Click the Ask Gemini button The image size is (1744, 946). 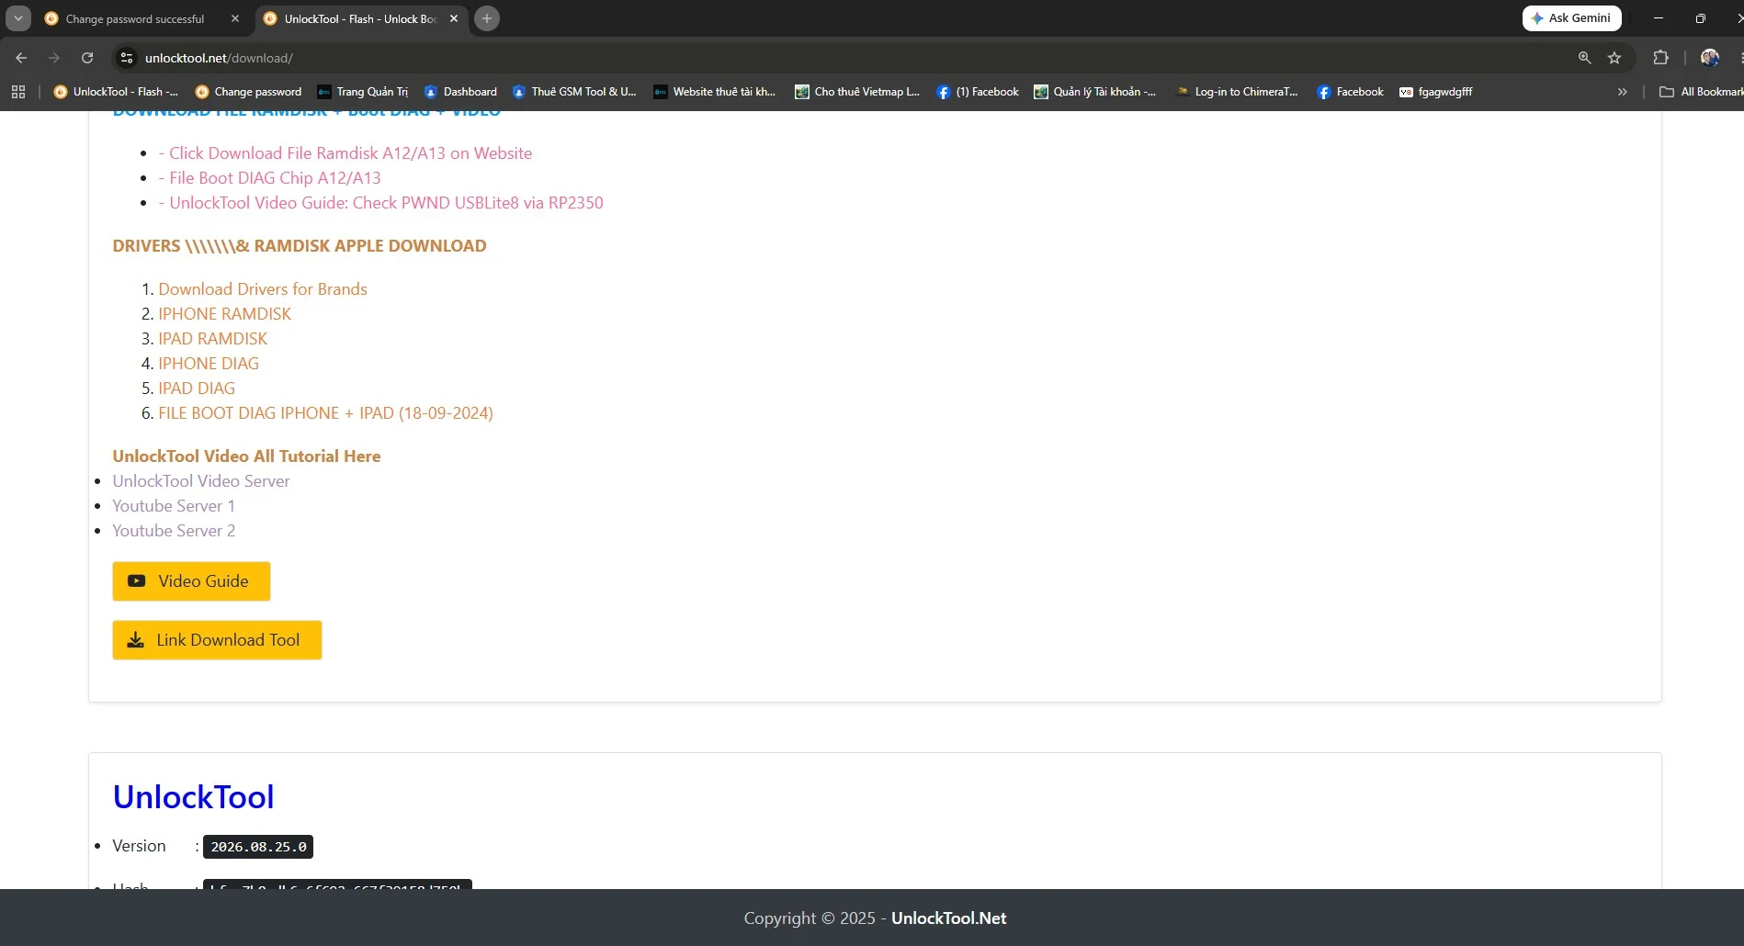coord(1571,18)
